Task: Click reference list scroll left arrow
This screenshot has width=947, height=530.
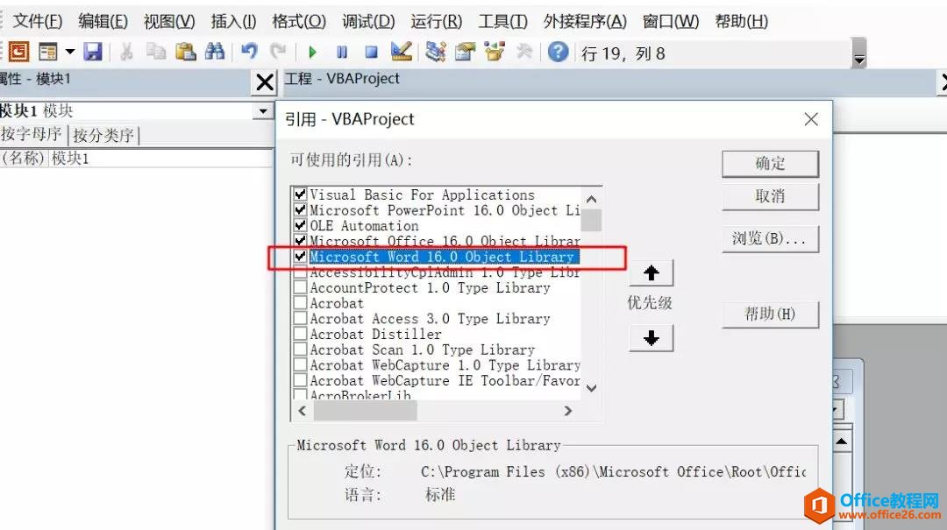Action: (302, 411)
